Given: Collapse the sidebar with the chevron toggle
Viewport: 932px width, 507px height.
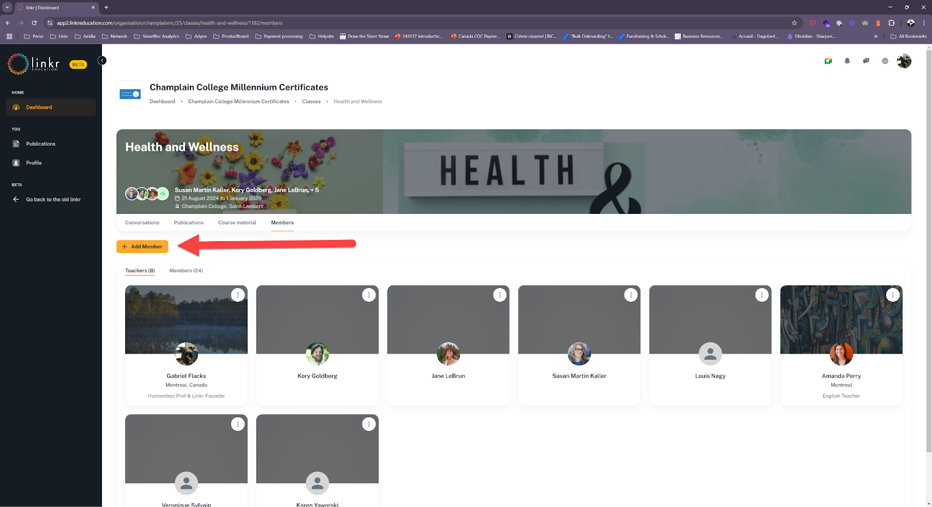Looking at the screenshot, I should click(x=102, y=61).
